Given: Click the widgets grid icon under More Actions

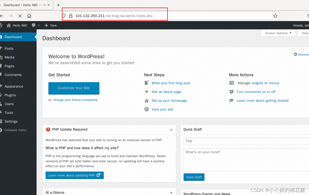Looking at the screenshot, I should (231, 83).
